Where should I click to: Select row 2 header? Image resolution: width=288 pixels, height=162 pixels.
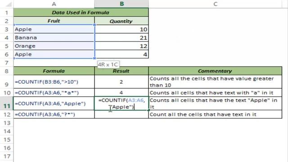pyautogui.click(x=7, y=21)
